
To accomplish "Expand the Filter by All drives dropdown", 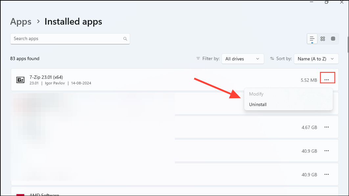I will (x=243, y=59).
